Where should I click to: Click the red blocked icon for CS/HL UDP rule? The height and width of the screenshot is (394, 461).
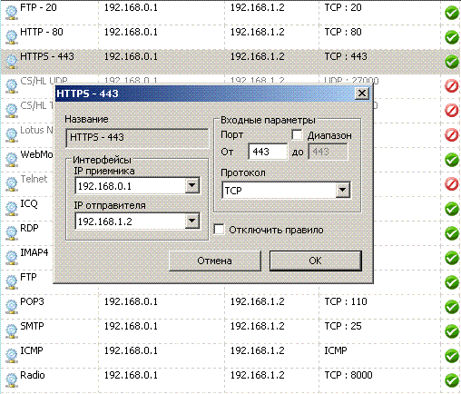tap(452, 86)
